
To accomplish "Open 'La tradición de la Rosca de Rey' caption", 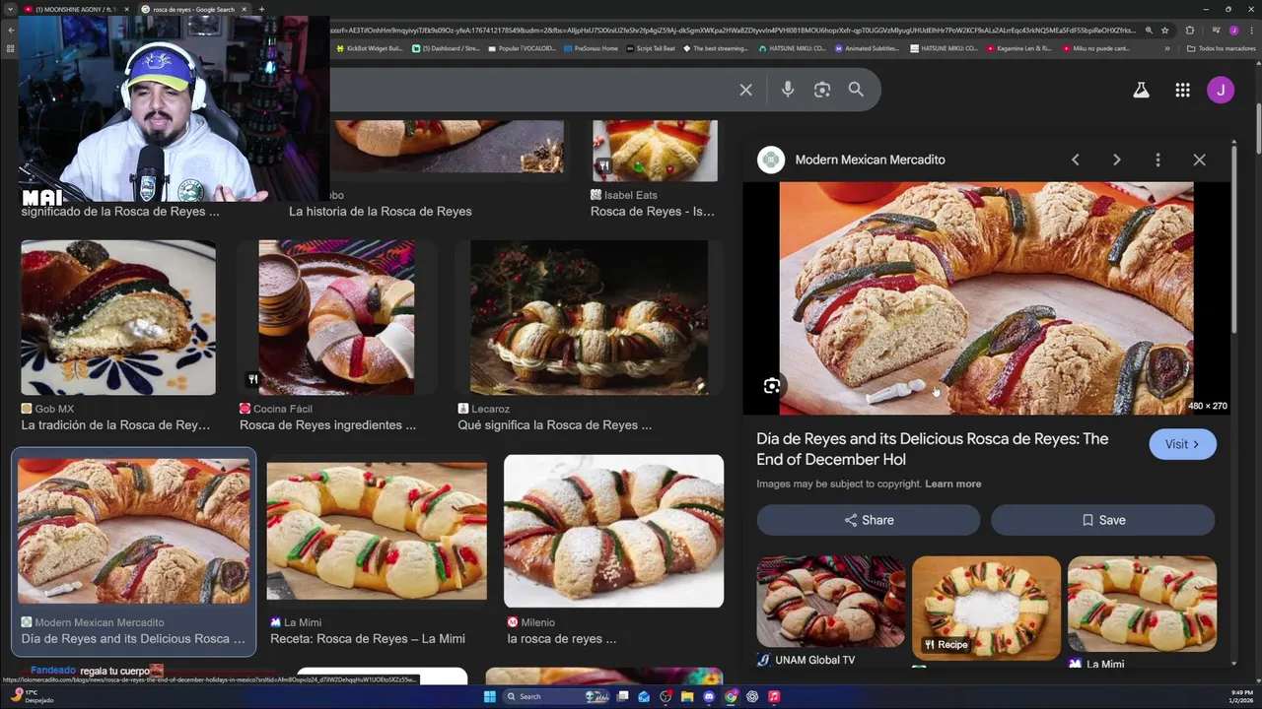I will pos(115,425).
